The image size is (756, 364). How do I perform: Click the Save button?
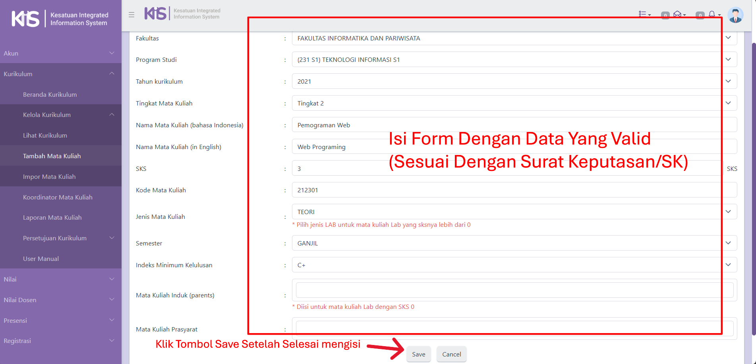(x=418, y=354)
